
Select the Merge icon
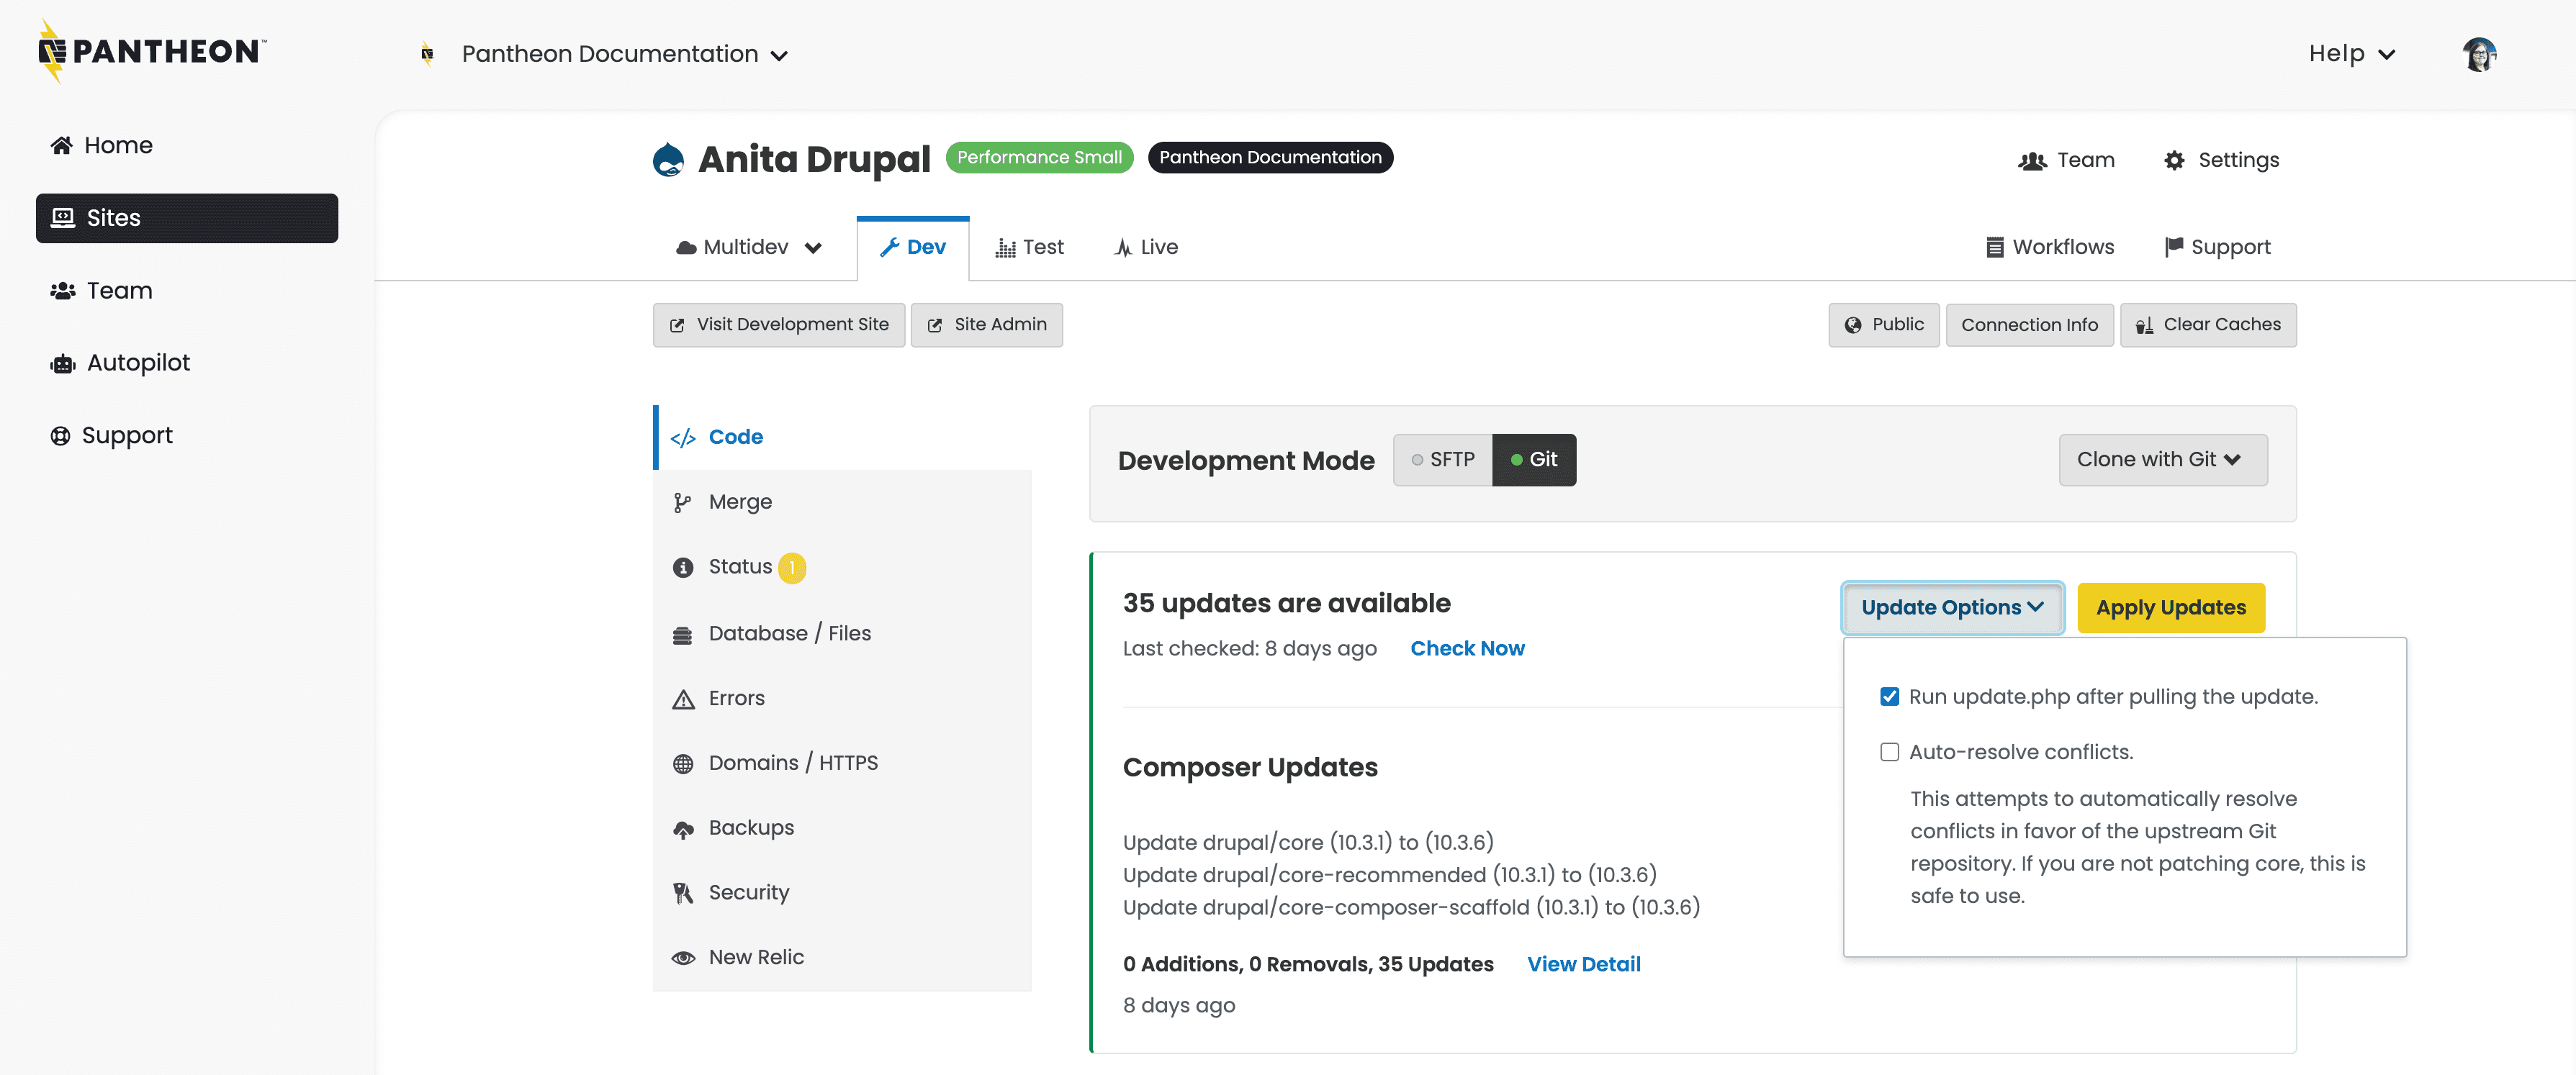tap(683, 502)
